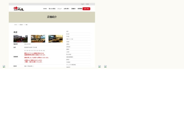View the store exterior photo thumbnail
Viewport: 184px width, 138px height.
coord(21,39)
